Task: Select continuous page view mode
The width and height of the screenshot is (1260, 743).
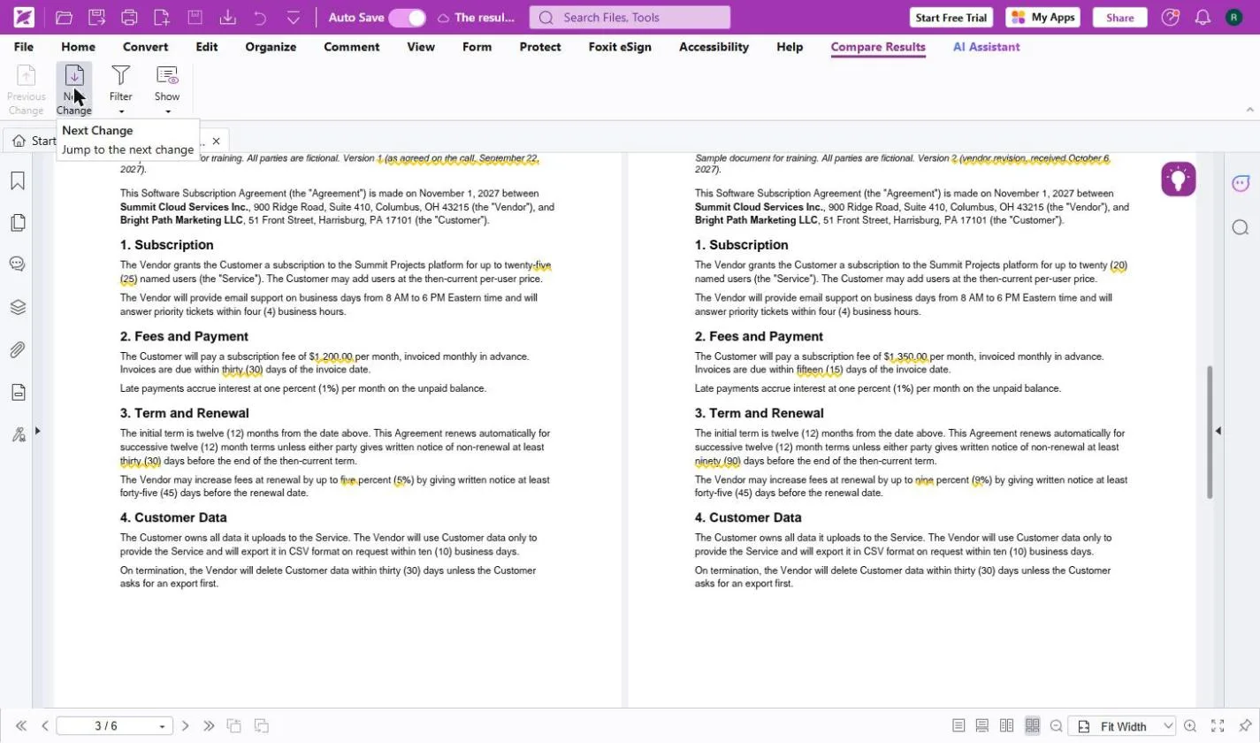Action: pos(981,725)
